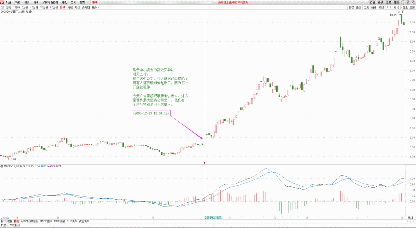Add stock via +自选 button
Viewport: 416px width, 228px height.
pos(404,7)
